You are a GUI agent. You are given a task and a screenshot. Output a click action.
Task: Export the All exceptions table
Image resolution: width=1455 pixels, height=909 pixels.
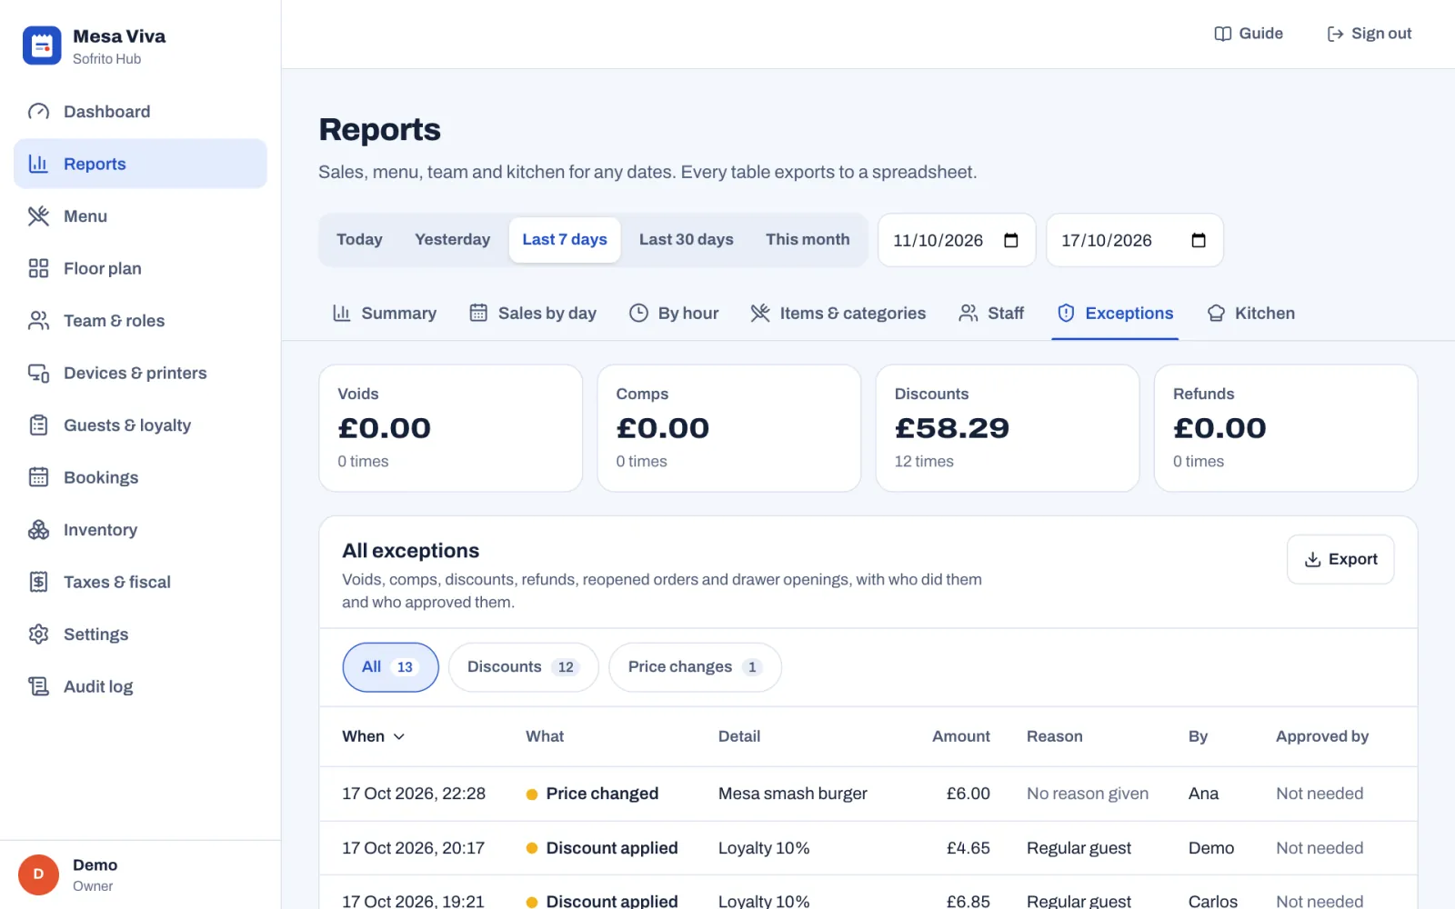click(1340, 559)
